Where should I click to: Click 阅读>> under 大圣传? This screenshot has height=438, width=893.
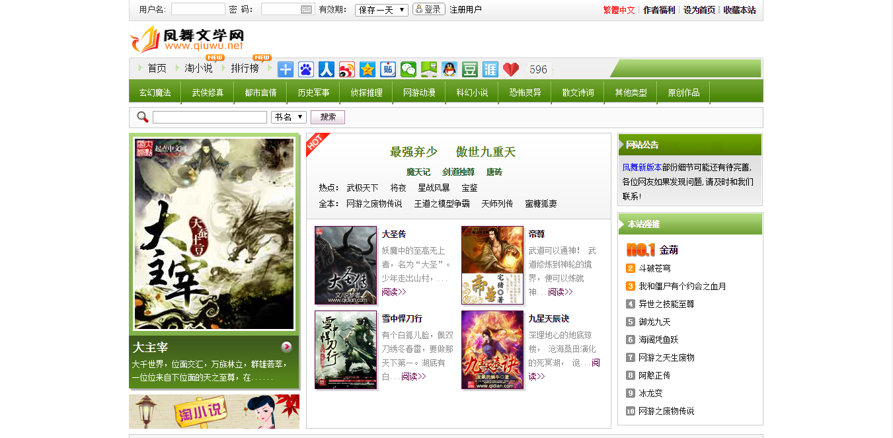coord(394,292)
